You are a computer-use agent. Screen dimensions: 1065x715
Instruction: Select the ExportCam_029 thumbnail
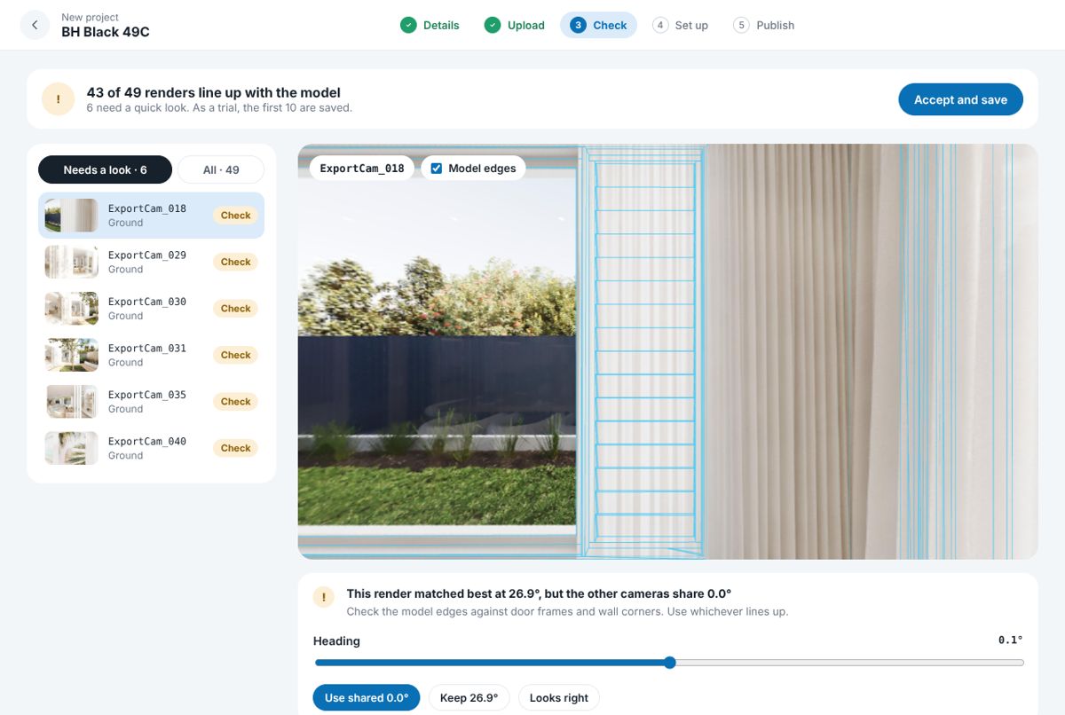(x=72, y=262)
